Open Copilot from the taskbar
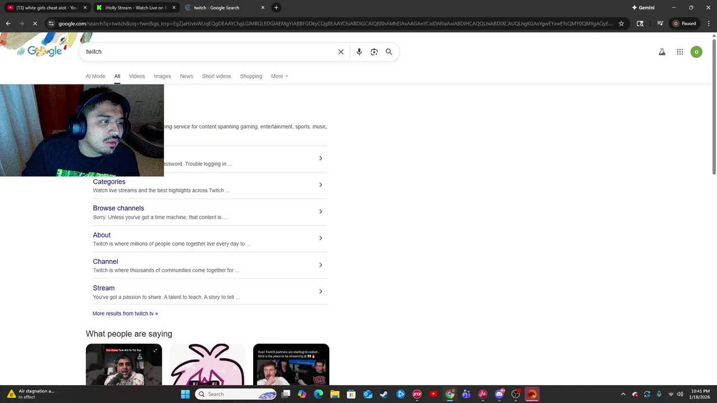This screenshot has width=717, height=403. pos(302,394)
